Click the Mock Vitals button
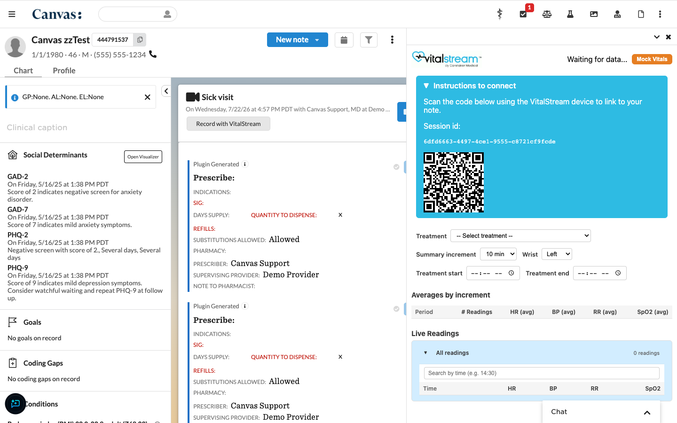677x423 pixels. [x=652, y=59]
